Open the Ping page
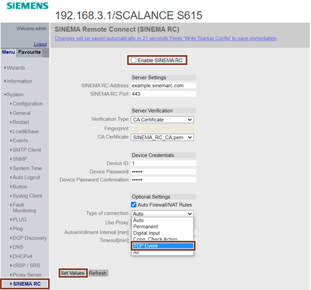This screenshot has width=311, height=290. [16, 228]
